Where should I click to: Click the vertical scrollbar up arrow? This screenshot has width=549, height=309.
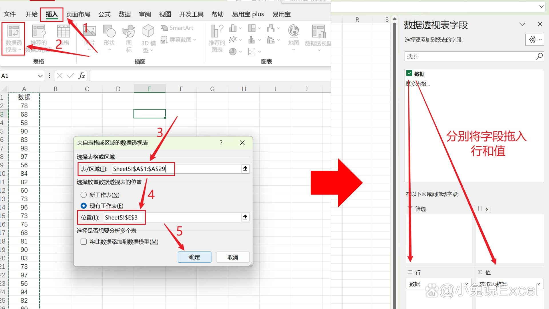tap(395, 19)
